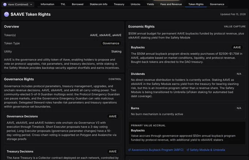Viewport: 249px width, 160px height.
Task: Click the Aave ghost logo beside $AAVE Token Rights
Action: pyautogui.click(x=7, y=14)
